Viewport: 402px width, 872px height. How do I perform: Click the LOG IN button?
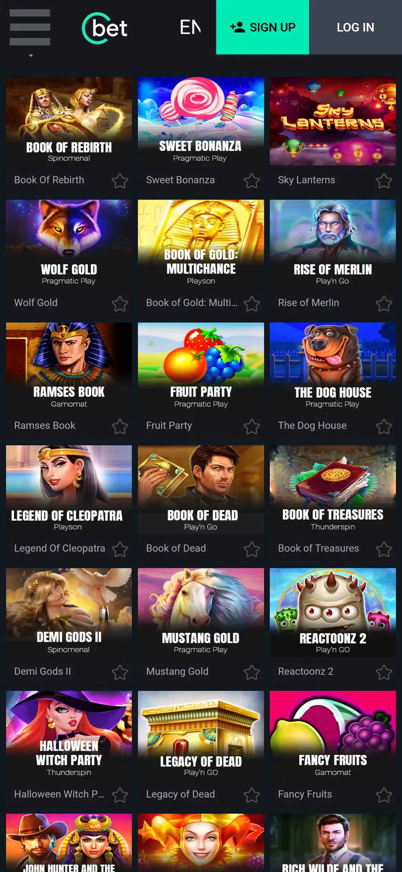pos(356,27)
